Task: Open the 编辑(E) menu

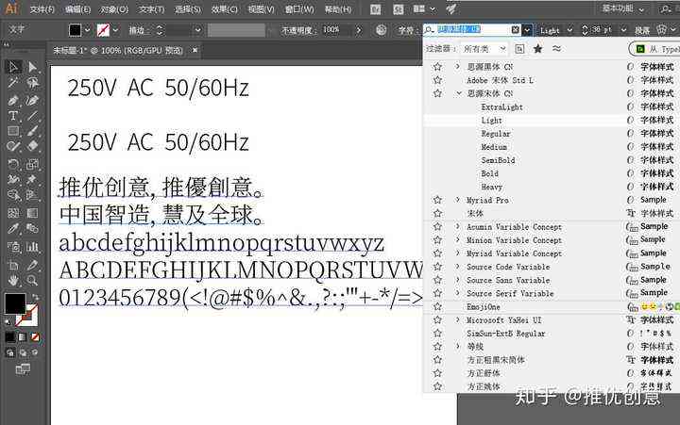Action: [78, 9]
